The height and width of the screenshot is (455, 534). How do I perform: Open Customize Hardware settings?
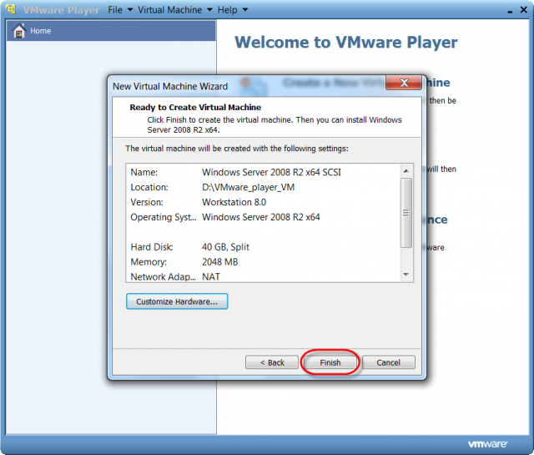(x=177, y=301)
